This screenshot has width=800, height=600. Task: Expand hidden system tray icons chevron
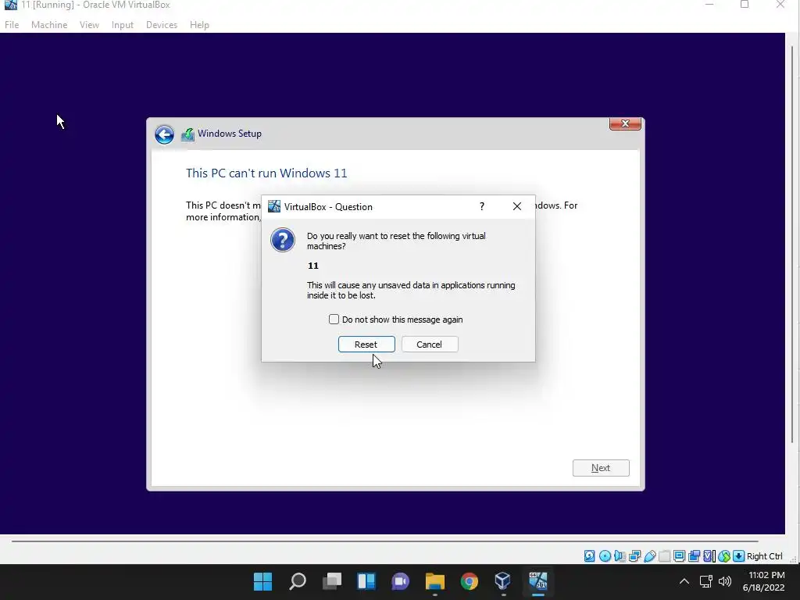684,581
